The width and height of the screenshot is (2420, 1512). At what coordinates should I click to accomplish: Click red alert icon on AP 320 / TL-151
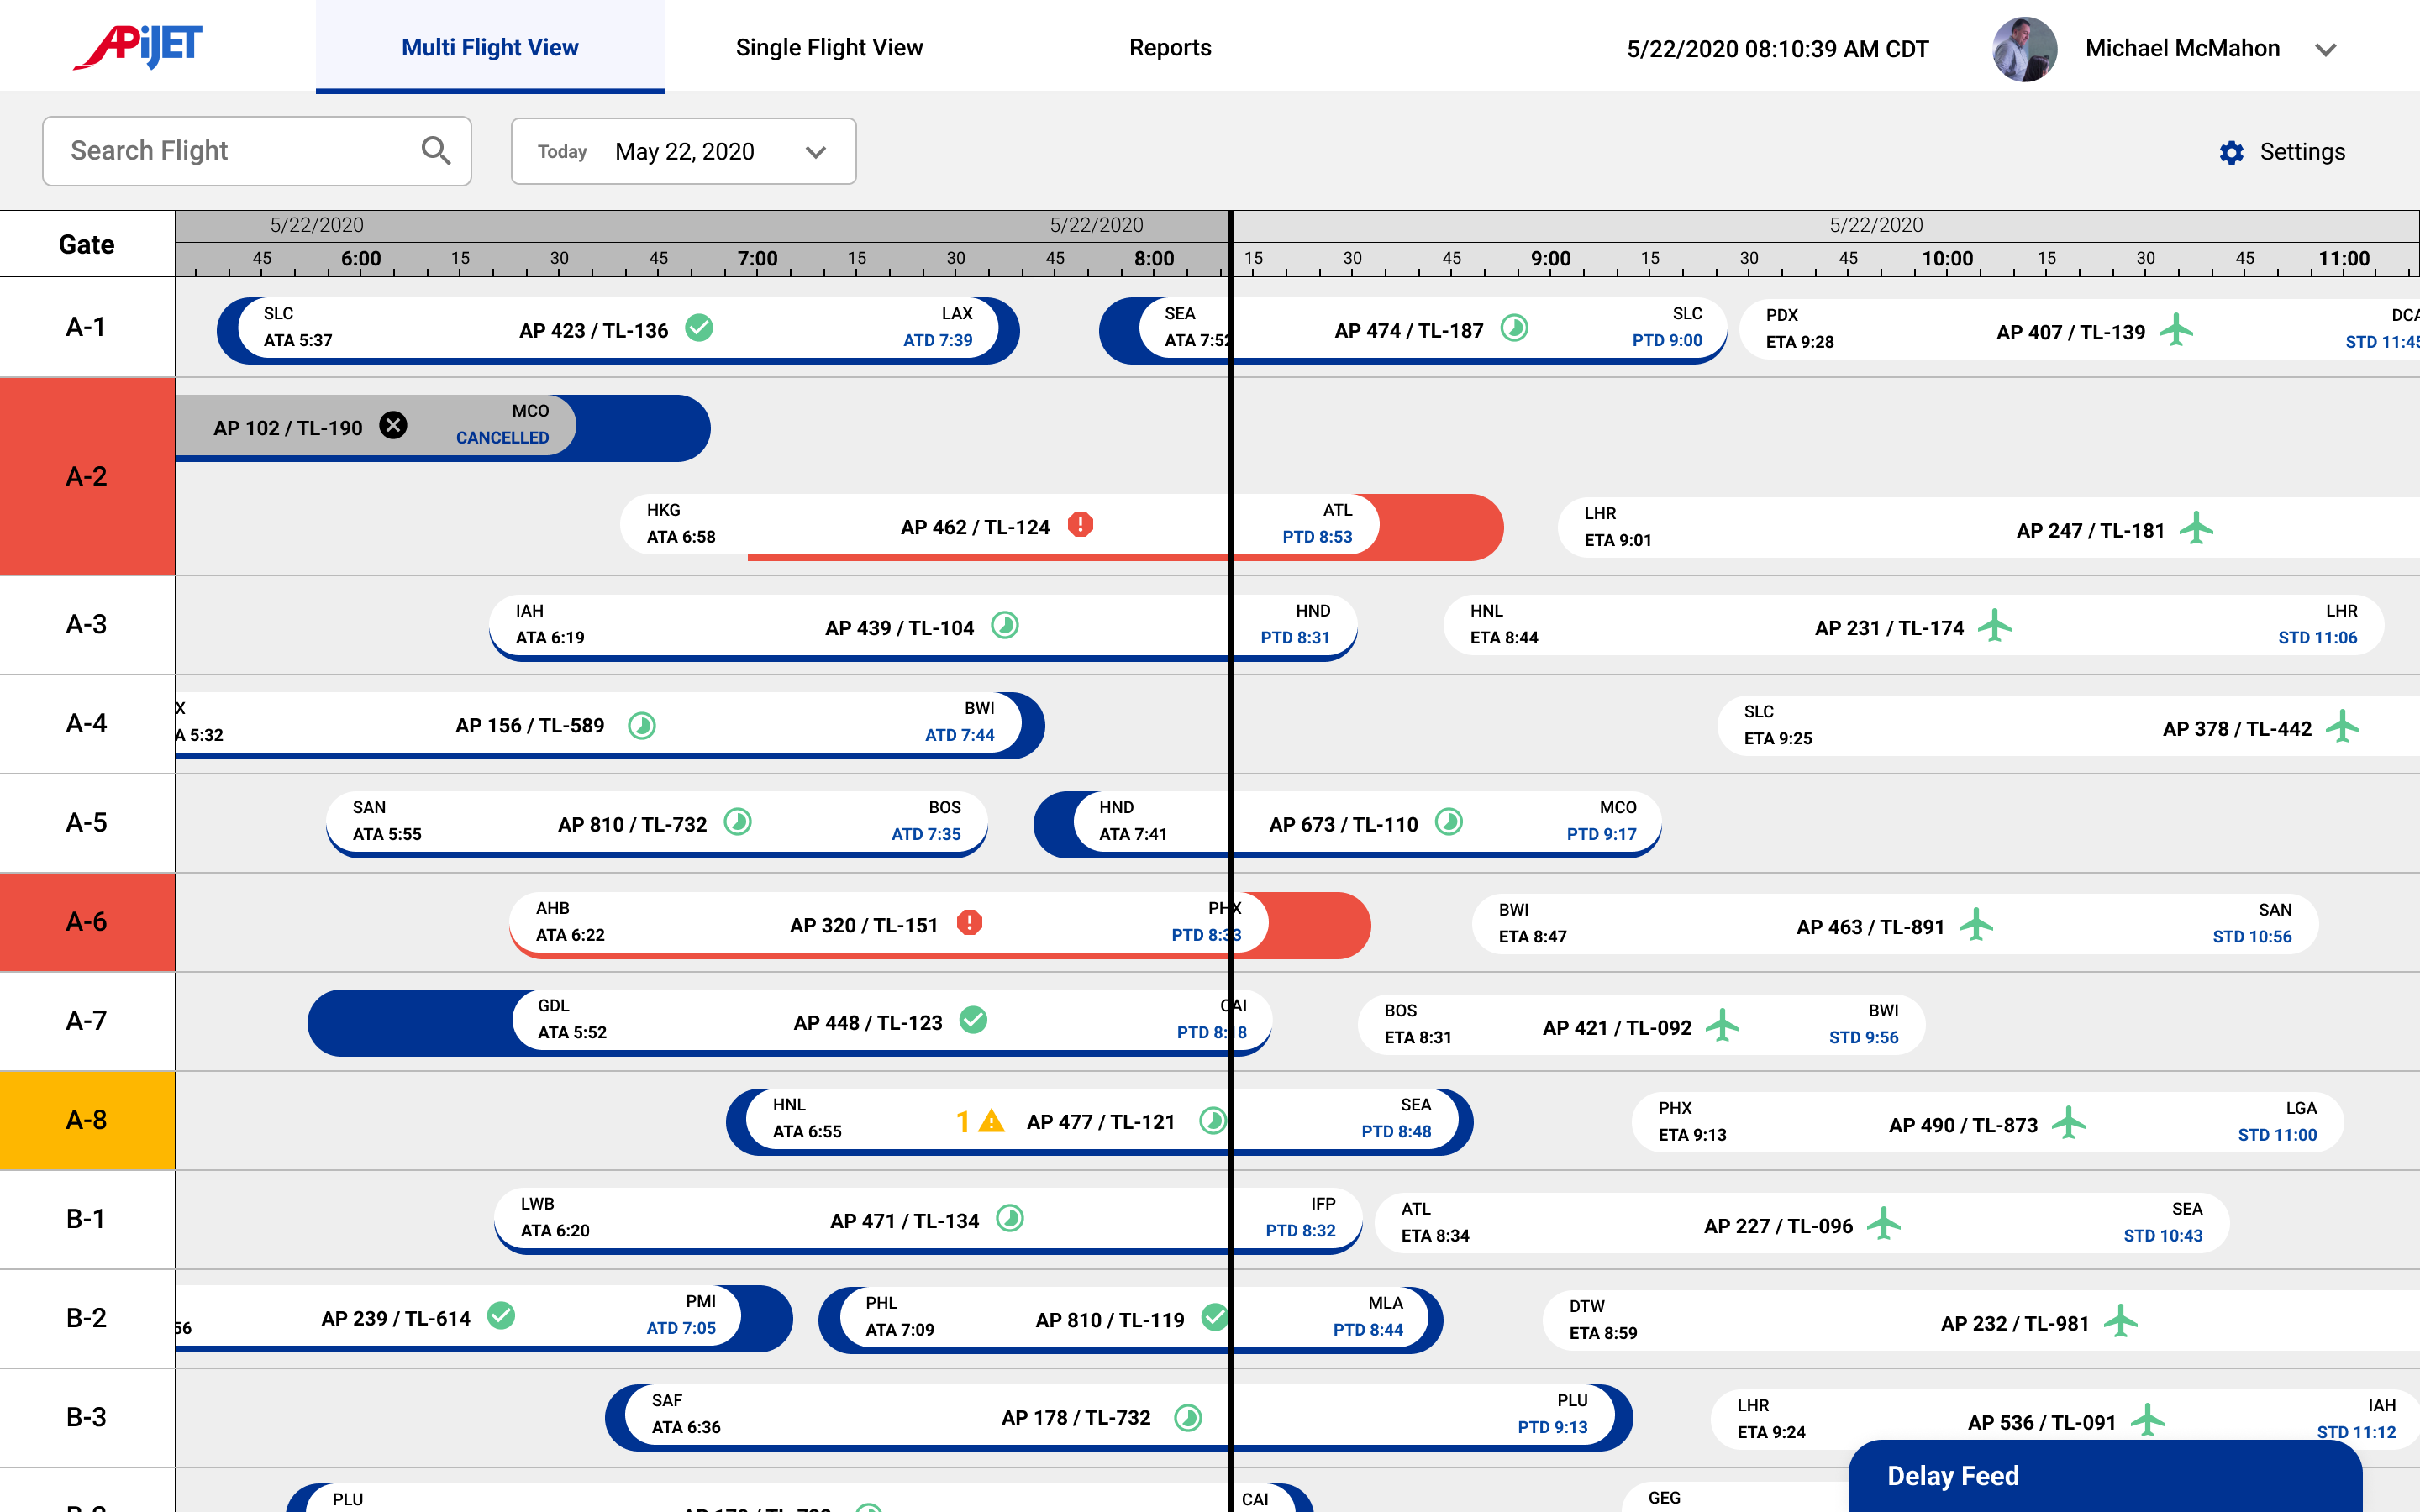pyautogui.click(x=968, y=923)
